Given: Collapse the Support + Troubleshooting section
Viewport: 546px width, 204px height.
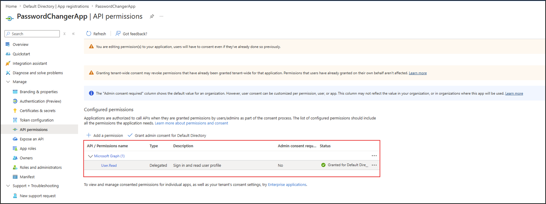Looking at the screenshot, I should [8, 186].
